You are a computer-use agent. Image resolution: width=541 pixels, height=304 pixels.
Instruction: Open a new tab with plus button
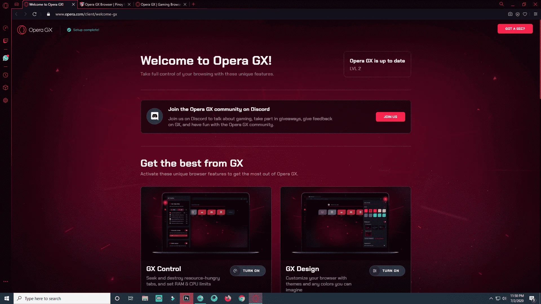coord(193,4)
